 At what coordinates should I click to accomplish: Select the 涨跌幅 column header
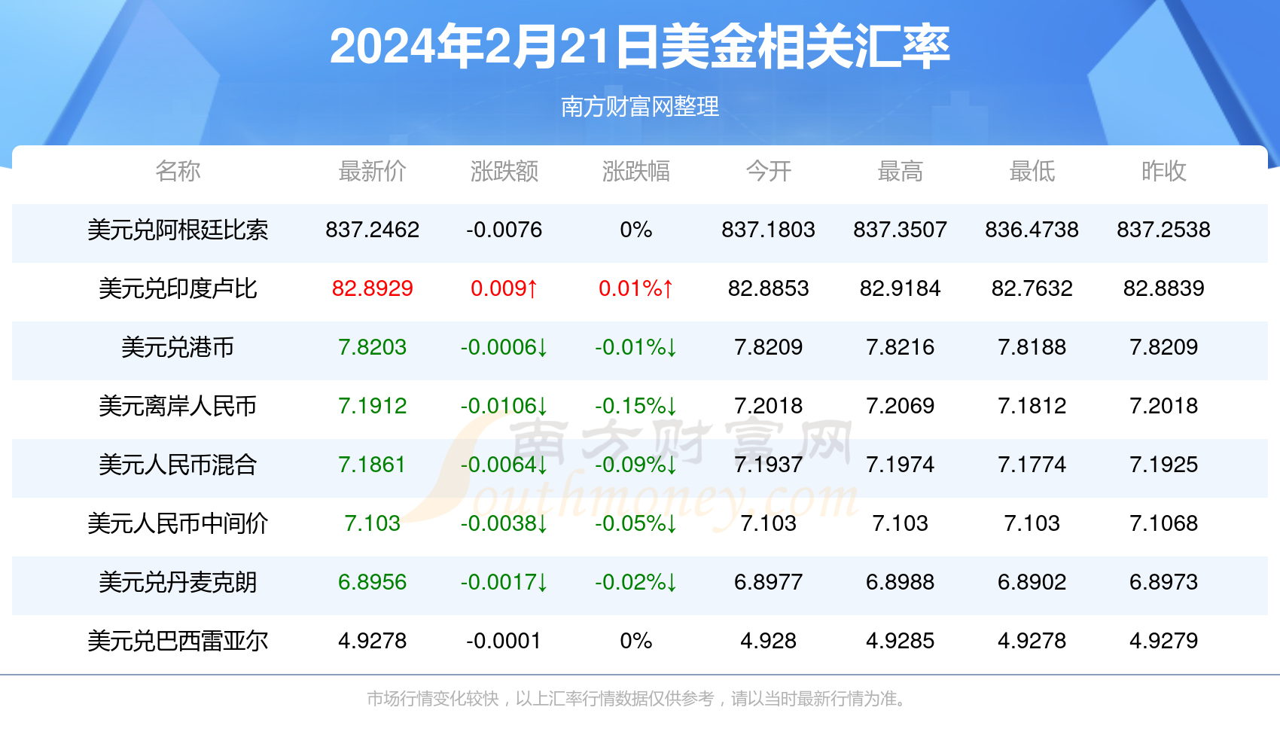(x=635, y=171)
